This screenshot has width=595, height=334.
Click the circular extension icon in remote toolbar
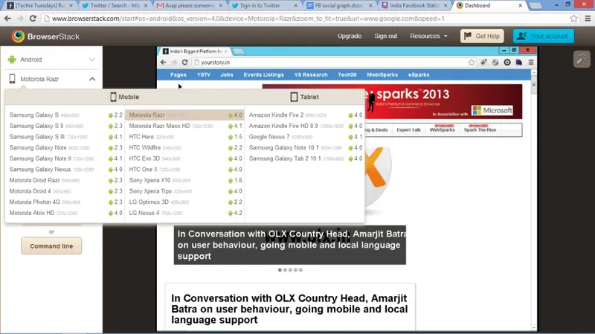coord(507,62)
